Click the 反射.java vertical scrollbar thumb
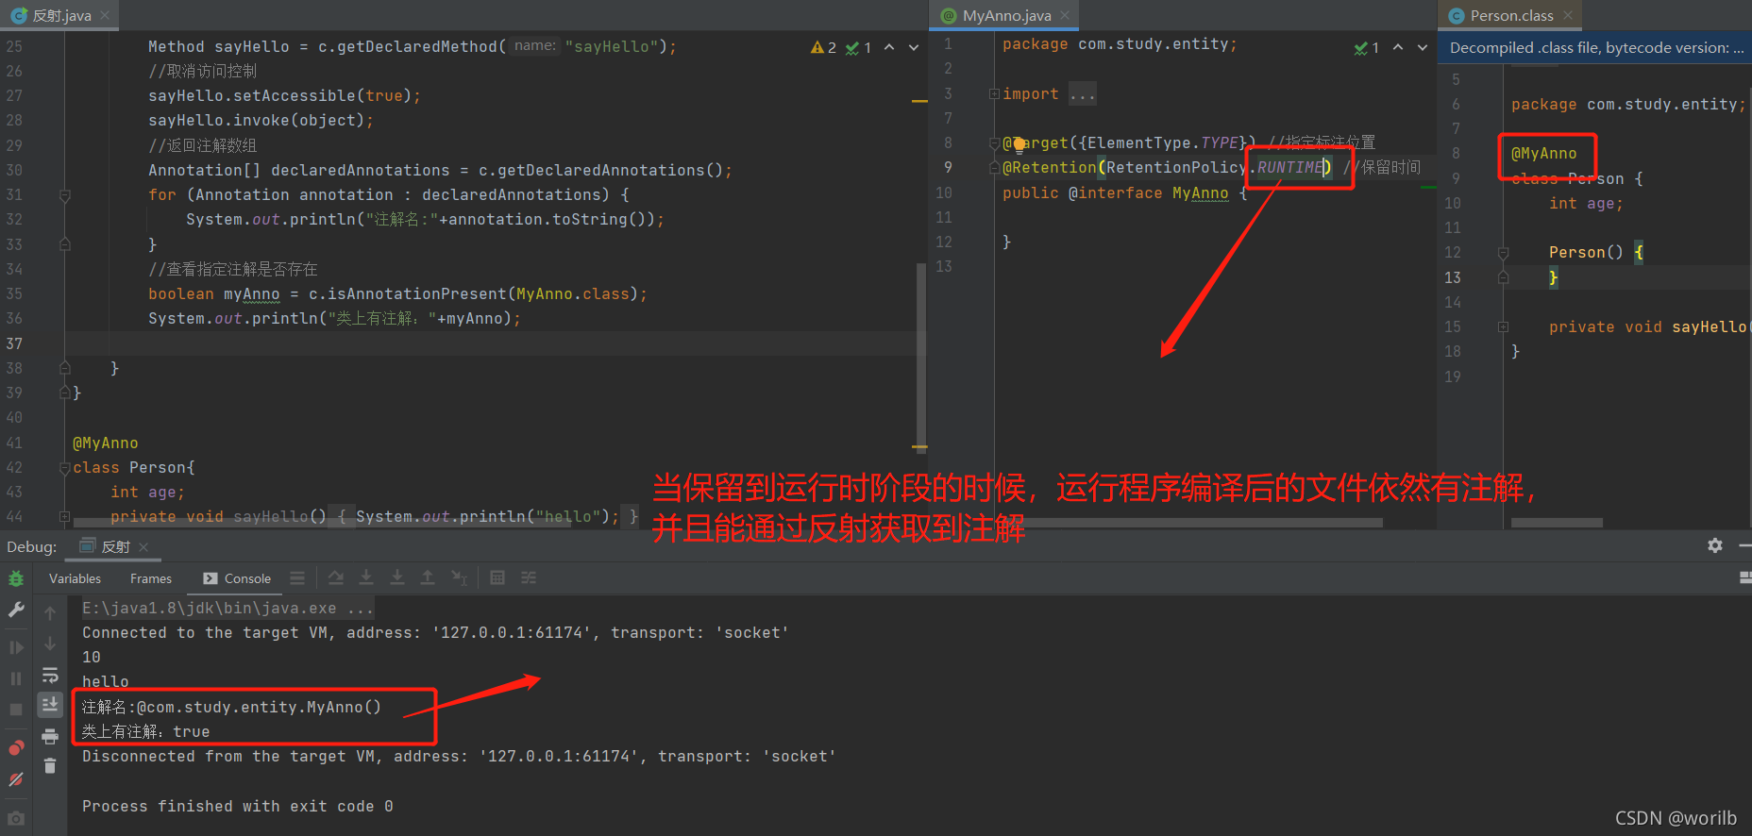Image resolution: width=1752 pixels, height=836 pixels. click(x=921, y=359)
